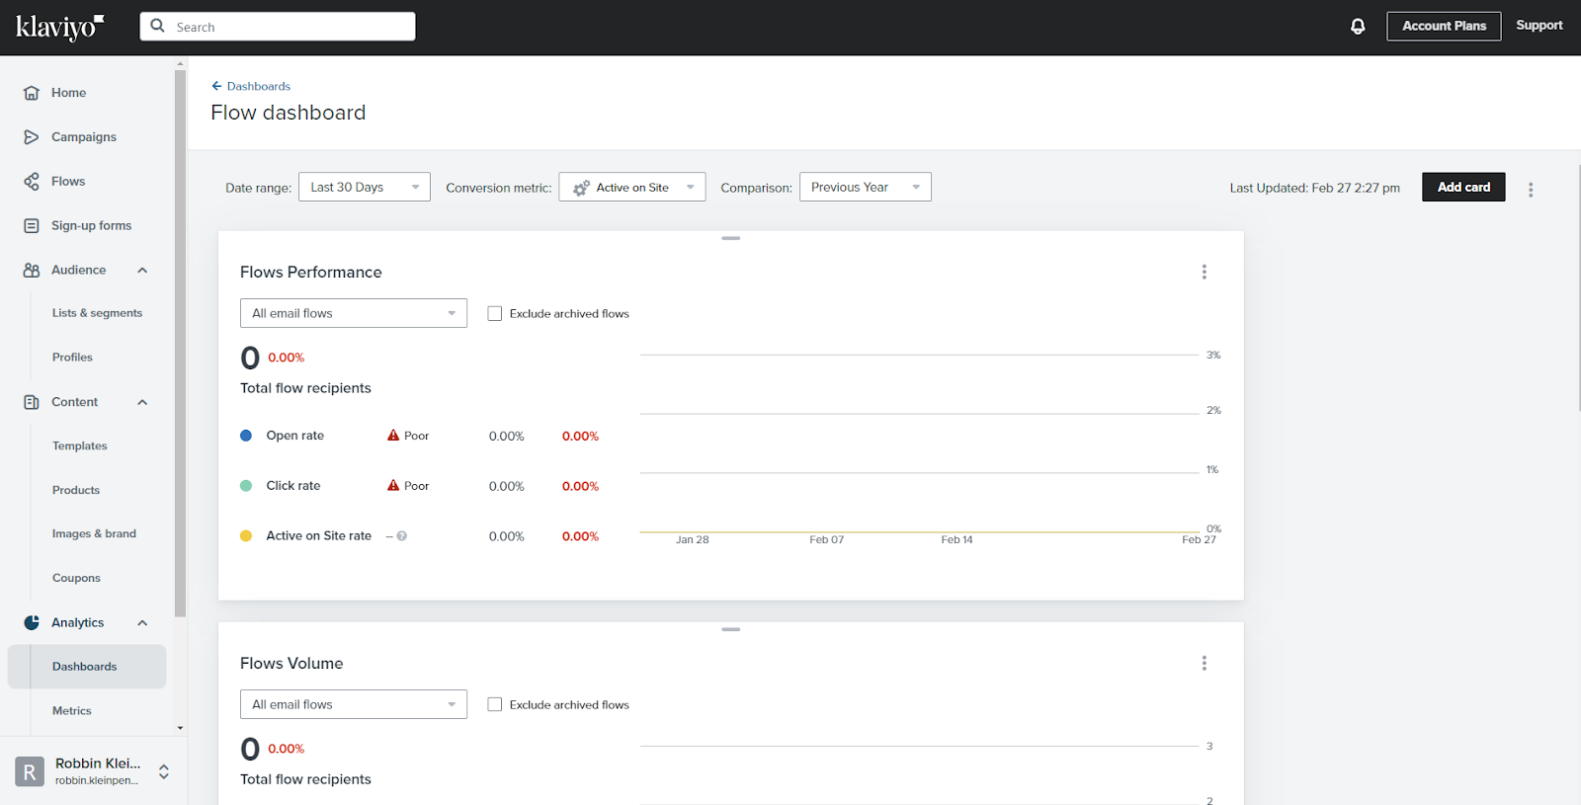Click the Account Plans button
Image resolution: width=1581 pixels, height=805 pixels.
click(x=1444, y=26)
